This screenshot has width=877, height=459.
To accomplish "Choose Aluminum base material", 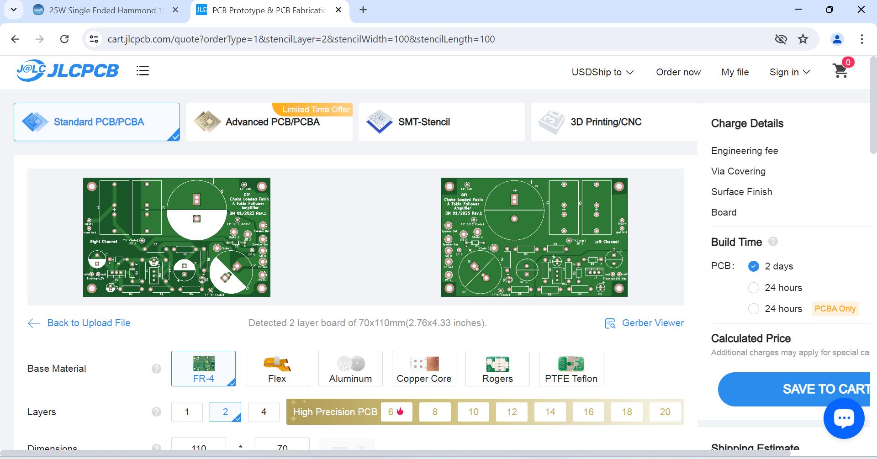I will coord(350,369).
